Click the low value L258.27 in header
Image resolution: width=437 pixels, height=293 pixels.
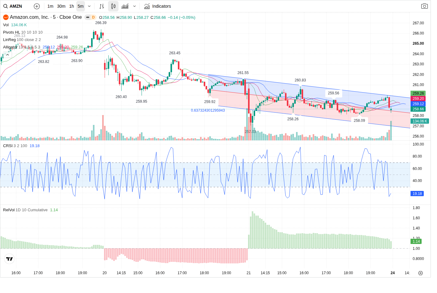[141, 18]
